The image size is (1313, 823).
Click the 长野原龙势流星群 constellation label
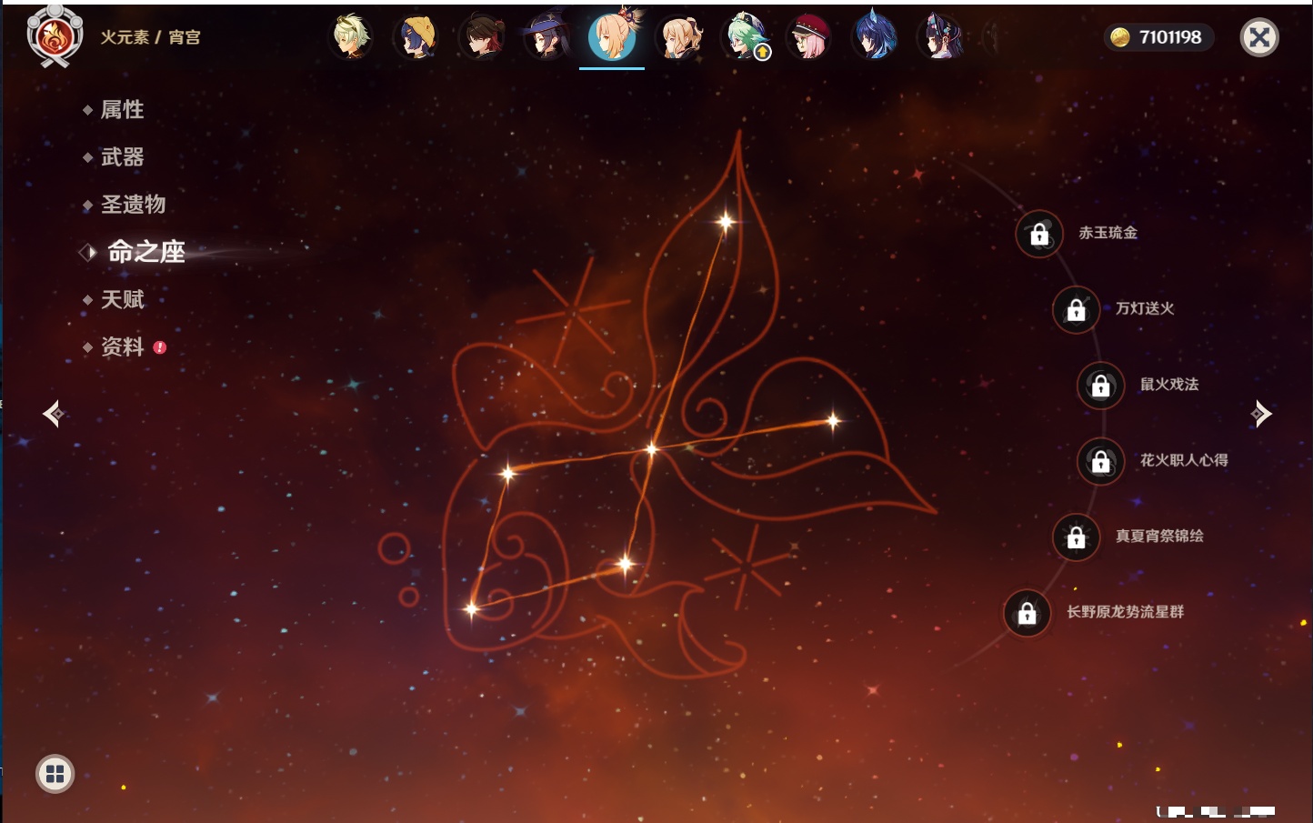(x=1125, y=611)
